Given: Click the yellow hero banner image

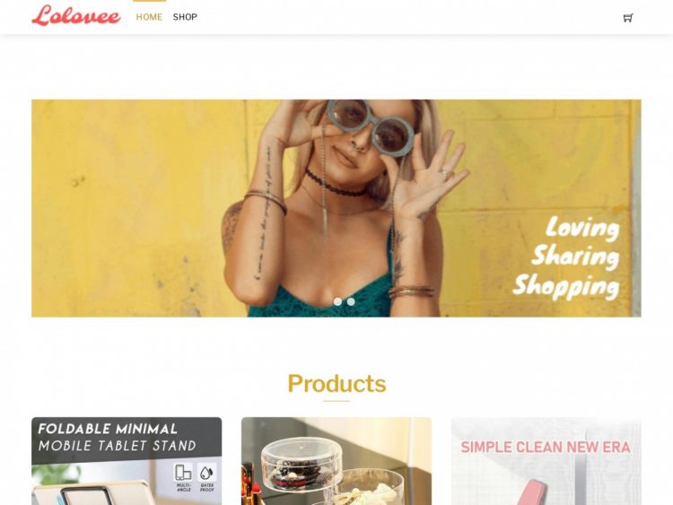Looking at the screenshot, I should pyautogui.click(x=336, y=208).
